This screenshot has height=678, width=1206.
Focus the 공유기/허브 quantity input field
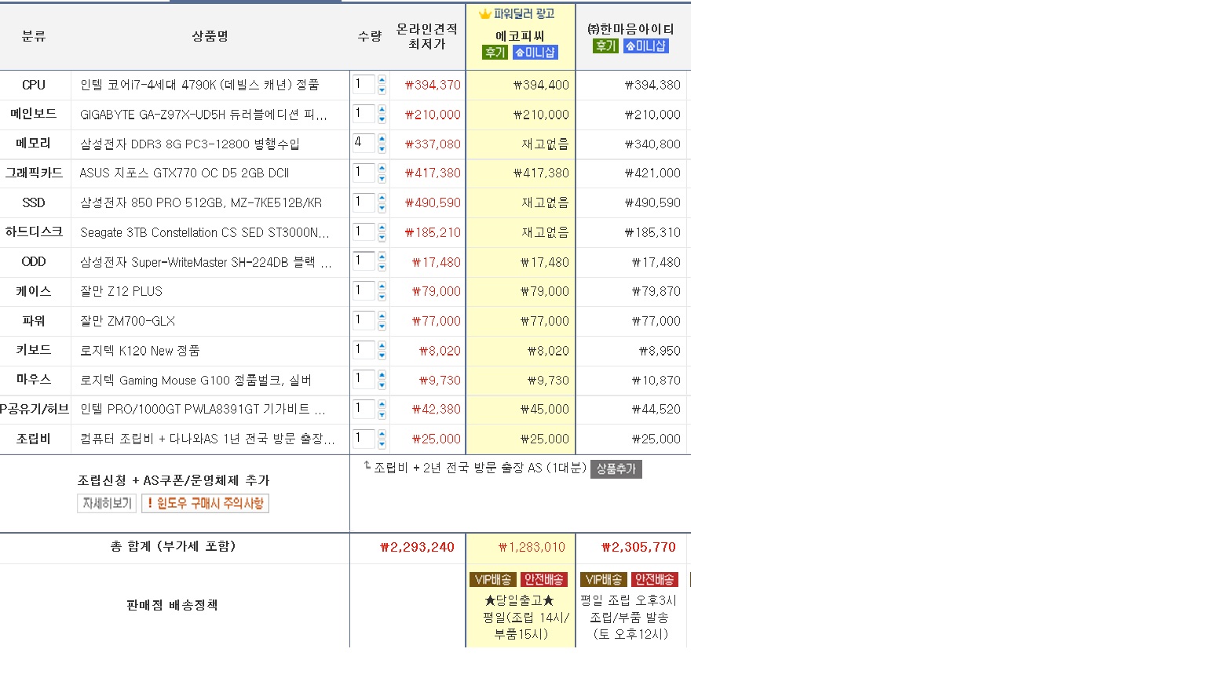coord(364,409)
